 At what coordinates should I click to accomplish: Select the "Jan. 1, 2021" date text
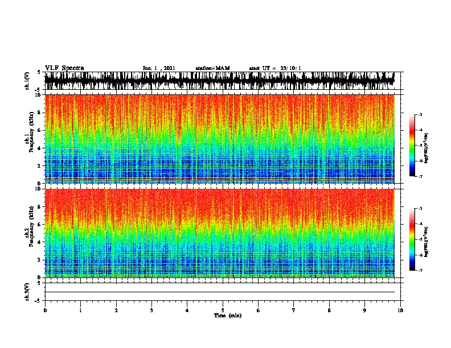pyautogui.click(x=159, y=68)
